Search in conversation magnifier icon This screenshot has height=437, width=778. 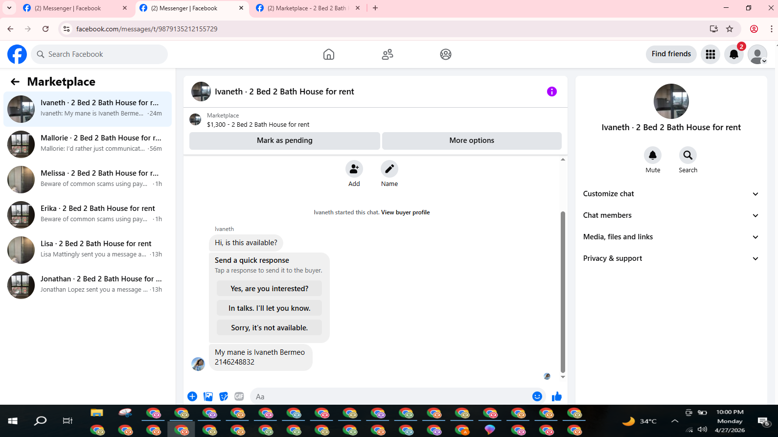[688, 156]
